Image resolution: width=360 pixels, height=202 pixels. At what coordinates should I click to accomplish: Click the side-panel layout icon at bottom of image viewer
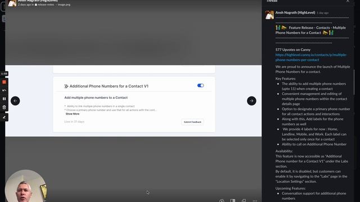232,201
